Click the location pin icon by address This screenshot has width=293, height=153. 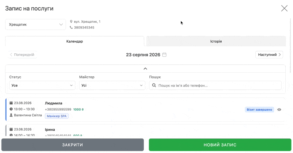pos(71,22)
